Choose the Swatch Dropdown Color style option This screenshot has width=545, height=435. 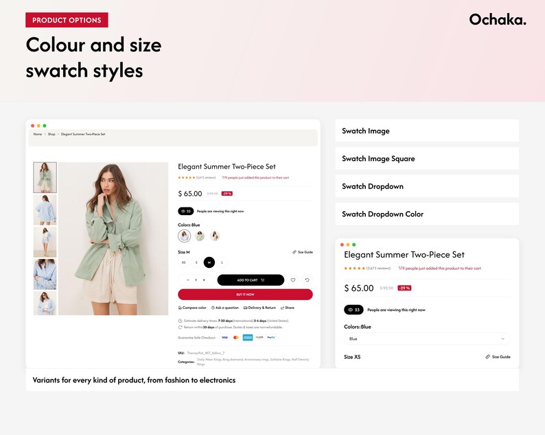coord(427,214)
